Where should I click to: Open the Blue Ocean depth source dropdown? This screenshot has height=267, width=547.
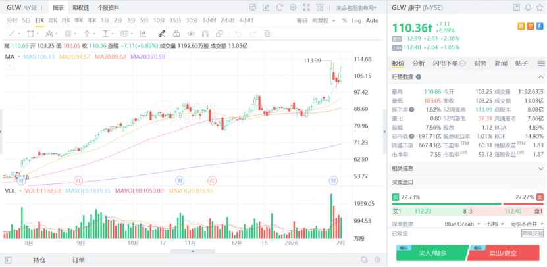point(463,224)
